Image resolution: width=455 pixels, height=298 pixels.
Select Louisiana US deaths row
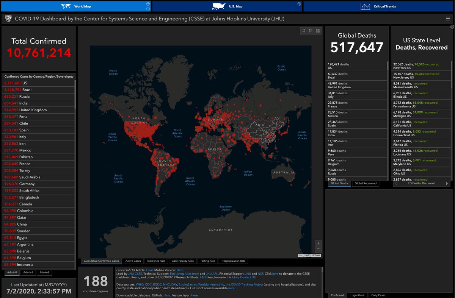[421, 153]
